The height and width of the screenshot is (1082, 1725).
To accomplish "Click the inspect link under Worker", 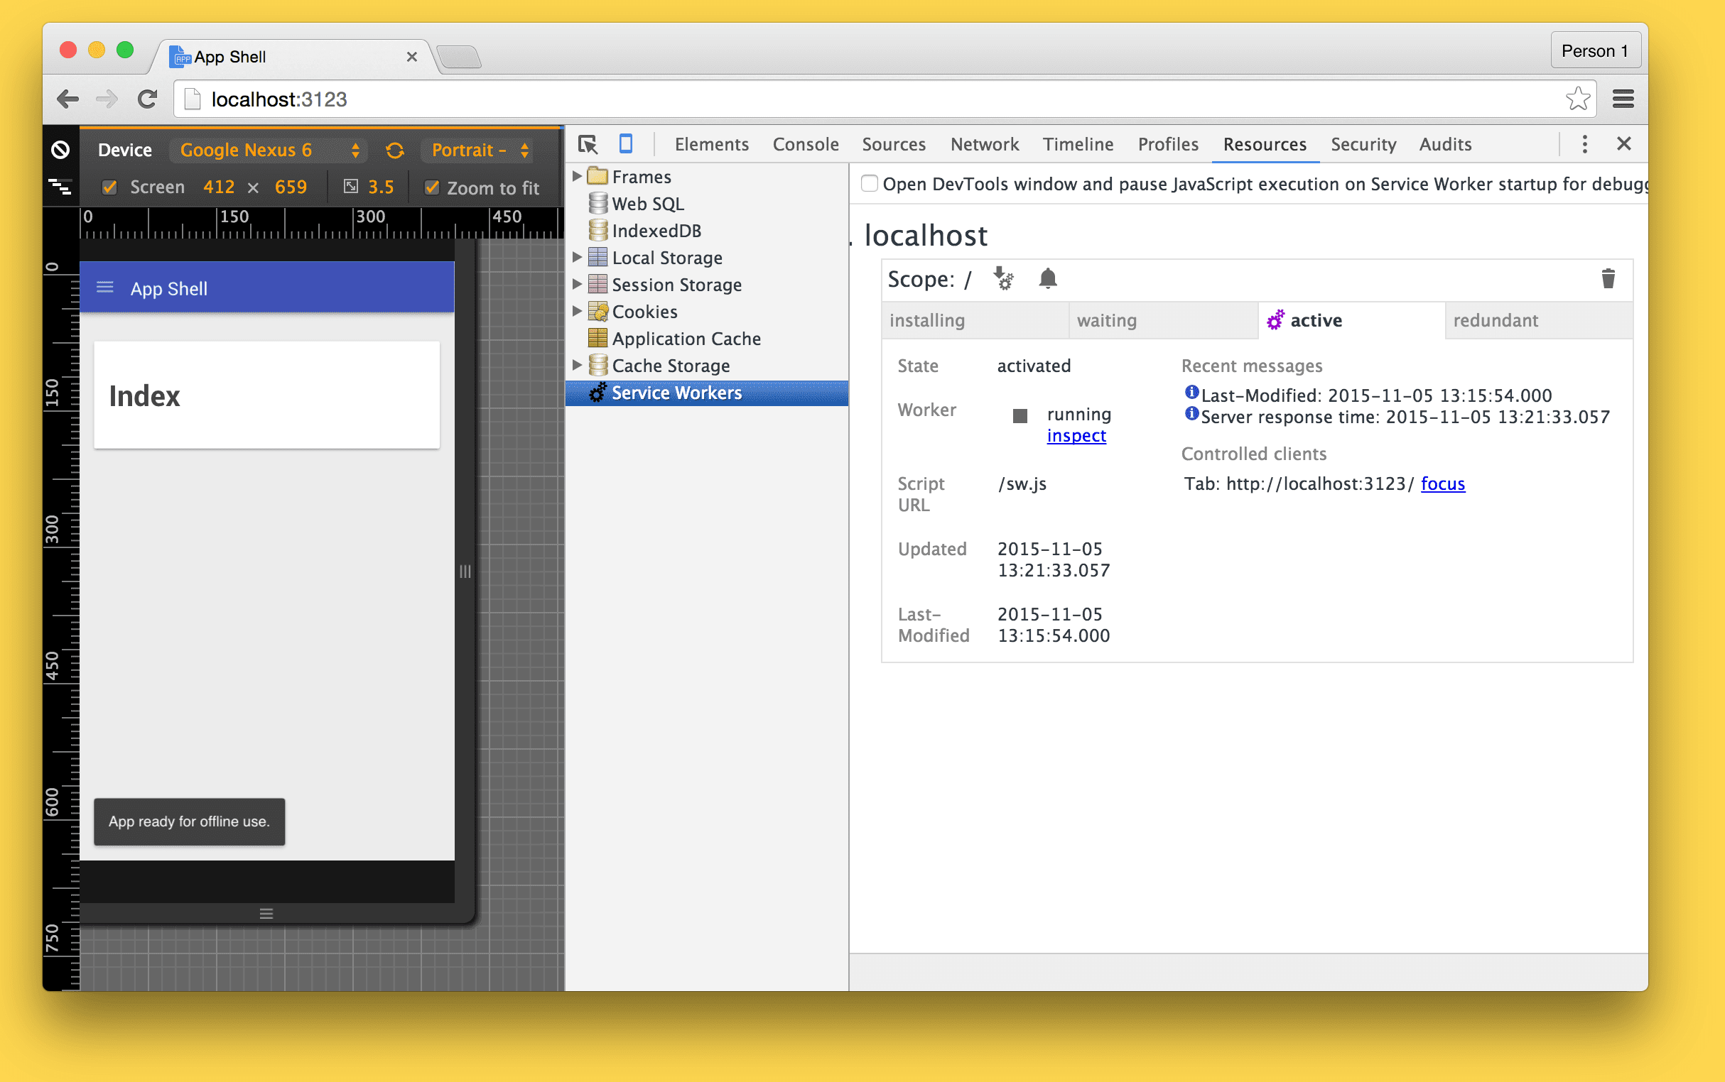I will click(x=1075, y=435).
